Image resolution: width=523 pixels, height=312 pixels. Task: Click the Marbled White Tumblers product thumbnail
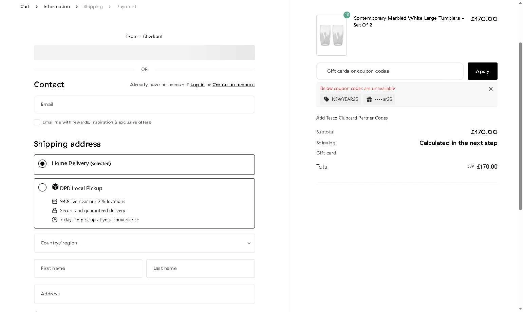[x=332, y=35]
